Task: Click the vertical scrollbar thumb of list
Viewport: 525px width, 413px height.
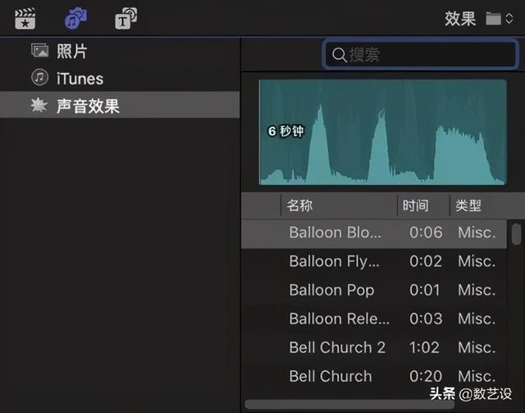Action: click(x=516, y=234)
